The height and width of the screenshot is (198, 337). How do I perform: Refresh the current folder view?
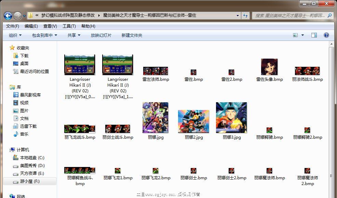point(245,15)
